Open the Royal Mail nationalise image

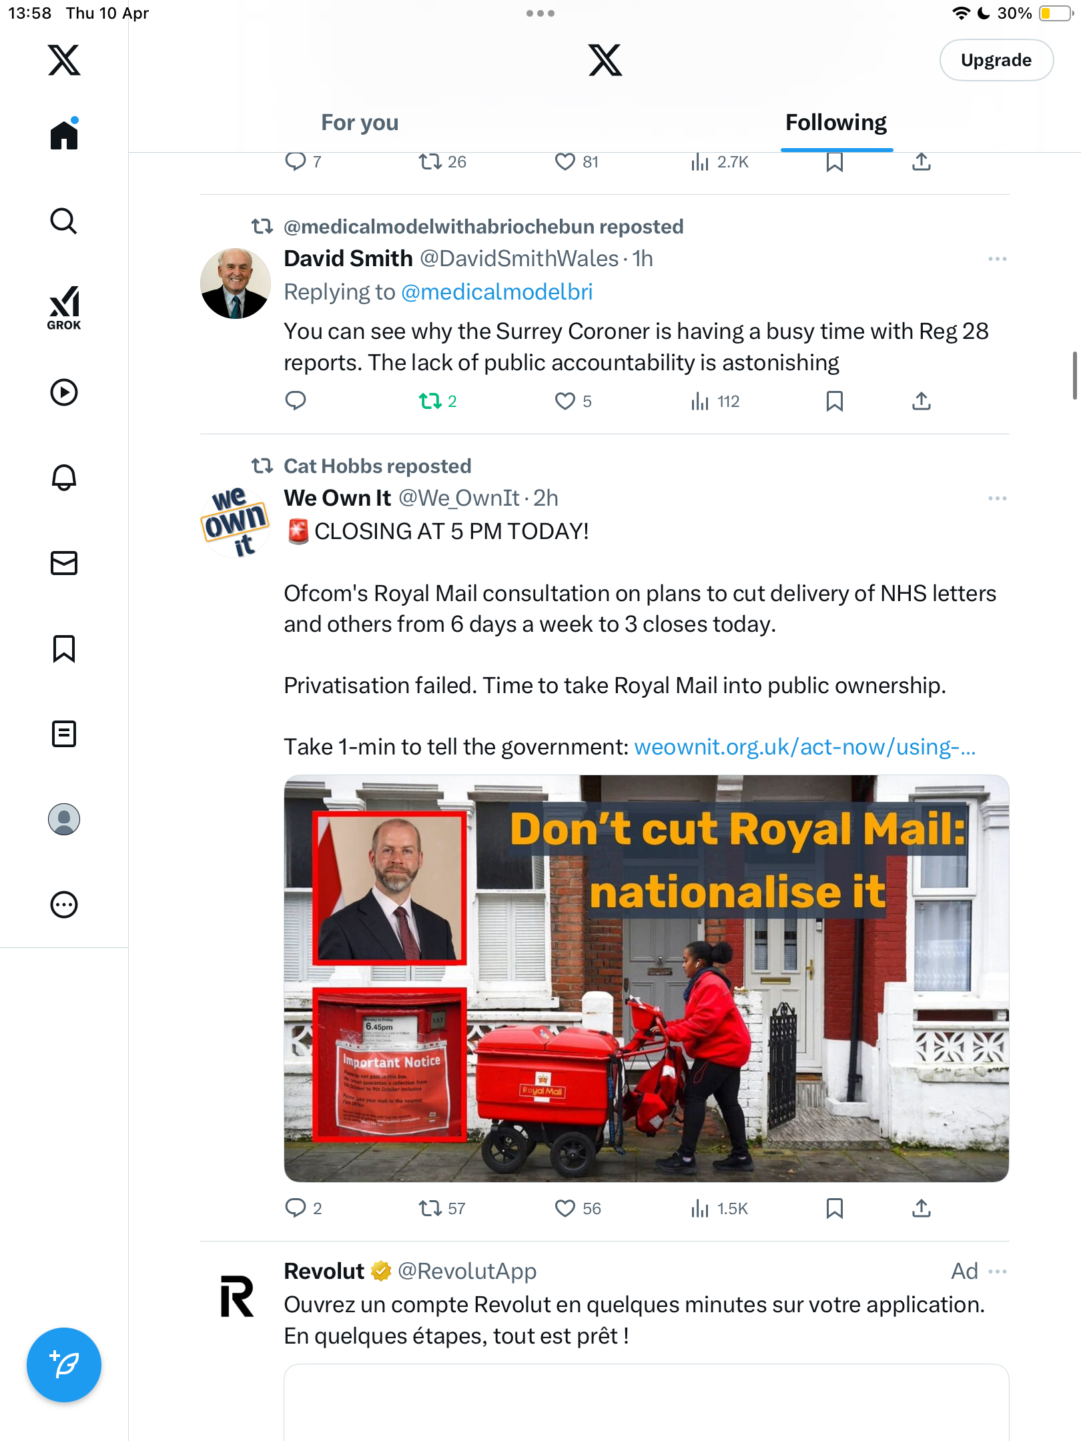pos(646,978)
